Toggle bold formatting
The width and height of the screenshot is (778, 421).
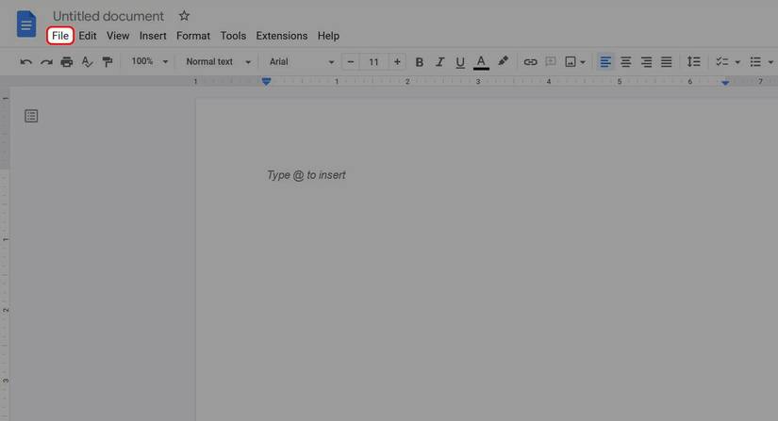click(420, 62)
